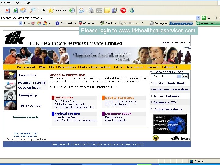Click the Stop (red X) toolbar icon
Screen dimensions: 220x165
coord(7,10)
